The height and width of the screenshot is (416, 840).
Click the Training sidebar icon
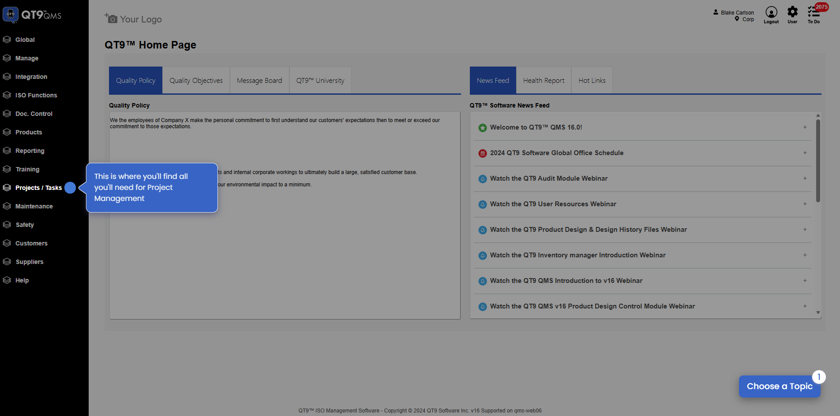point(7,169)
